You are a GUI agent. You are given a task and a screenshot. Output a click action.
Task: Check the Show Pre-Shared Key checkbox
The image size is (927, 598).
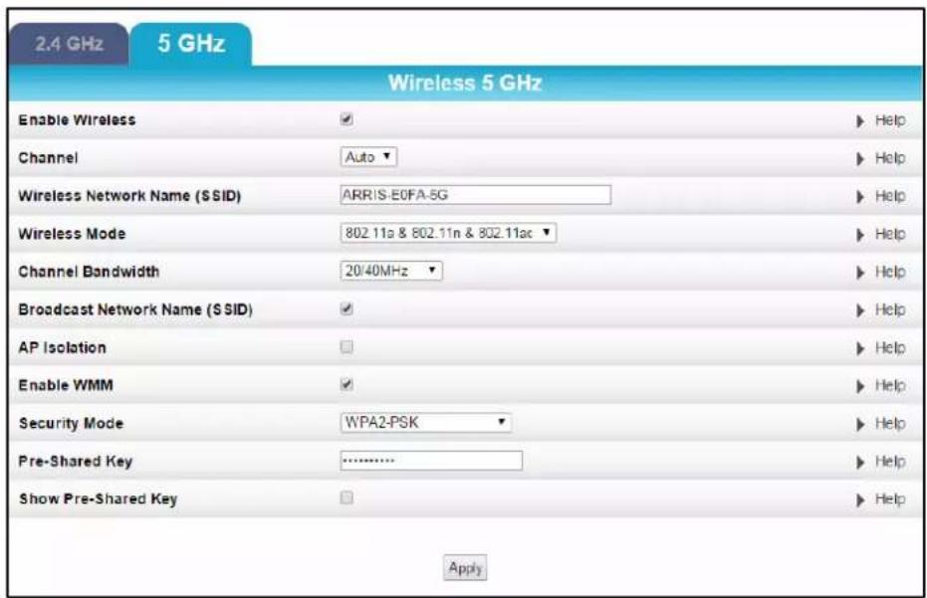pos(348,498)
